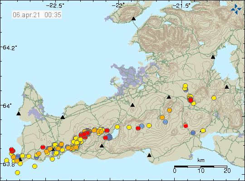Click the -22.5° longitude label

coord(55,6)
